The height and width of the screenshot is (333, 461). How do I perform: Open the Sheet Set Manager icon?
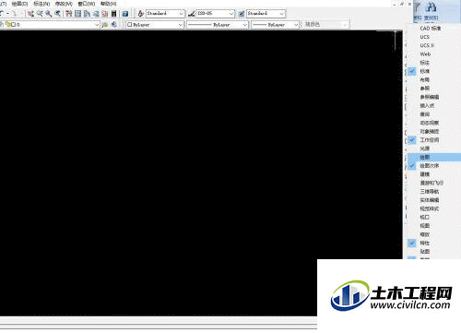point(96,14)
